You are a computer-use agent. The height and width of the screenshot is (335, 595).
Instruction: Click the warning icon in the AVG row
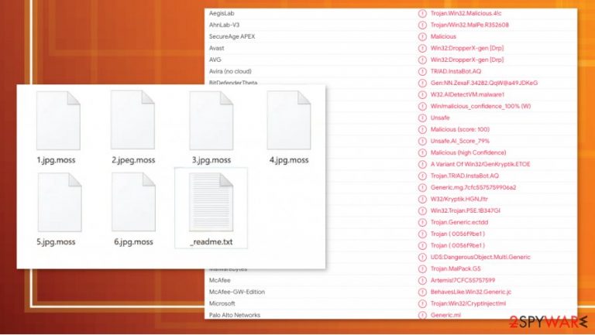(422, 60)
